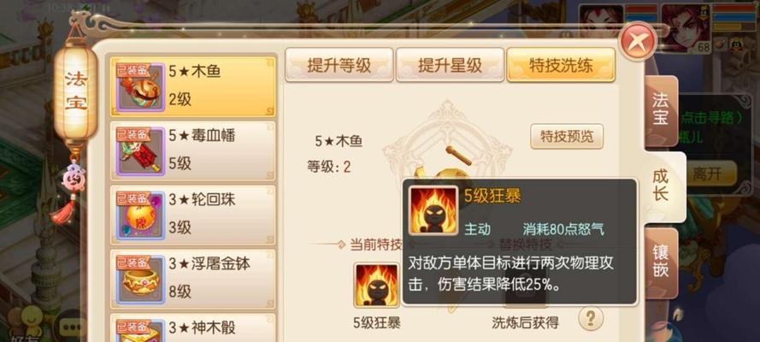
Task: Select the 神木骰 dice treasure icon
Action: tap(140, 331)
